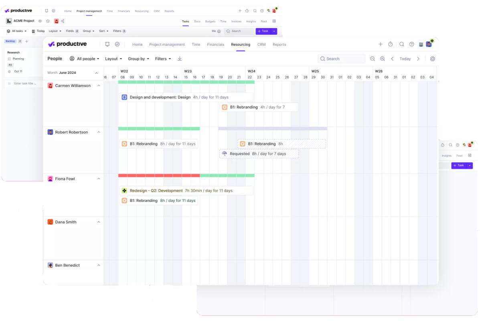Screen dimensions: 480x321
Task: Open Redesign - Q2: Development booking
Action: (x=186, y=191)
